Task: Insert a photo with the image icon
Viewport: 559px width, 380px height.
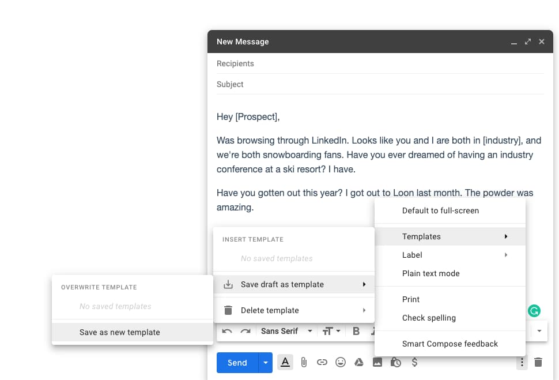Action: click(x=377, y=362)
